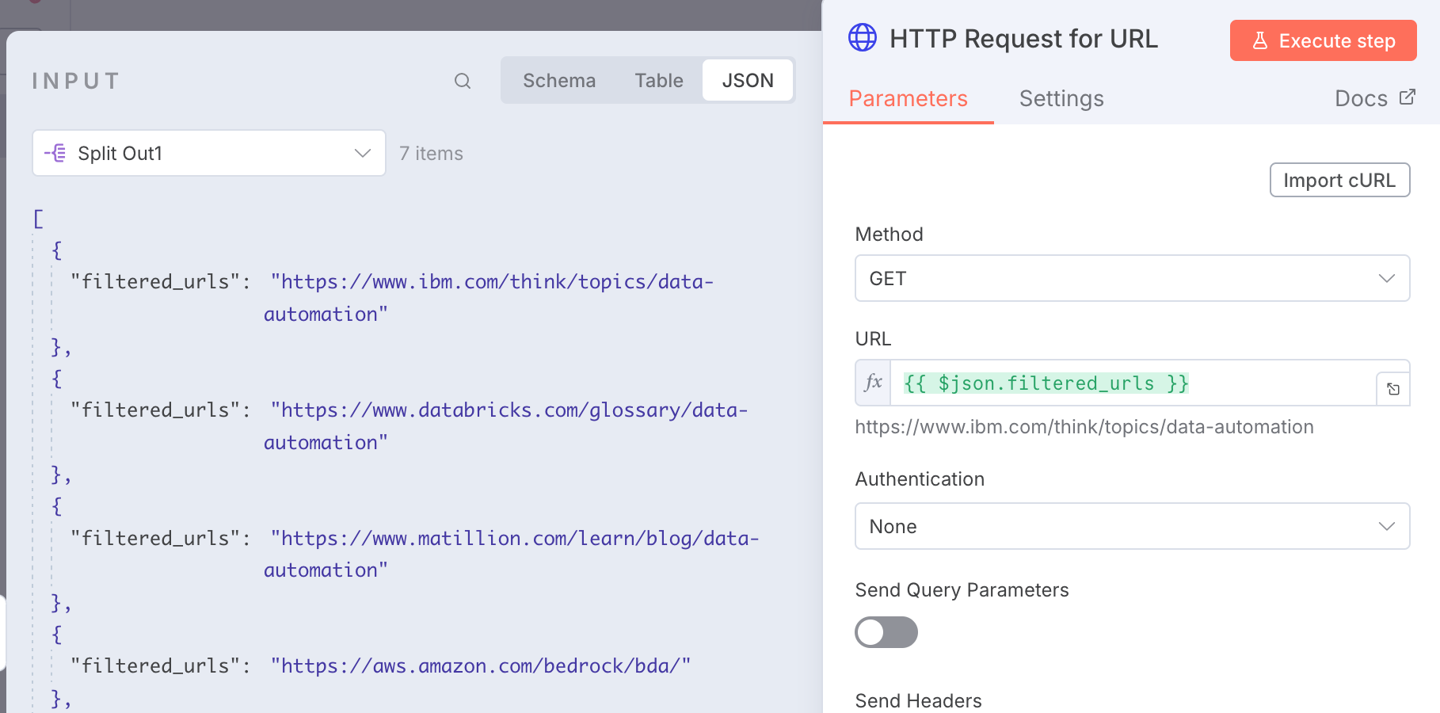Switch to the Table view
This screenshot has height=713, width=1440.
click(x=658, y=81)
